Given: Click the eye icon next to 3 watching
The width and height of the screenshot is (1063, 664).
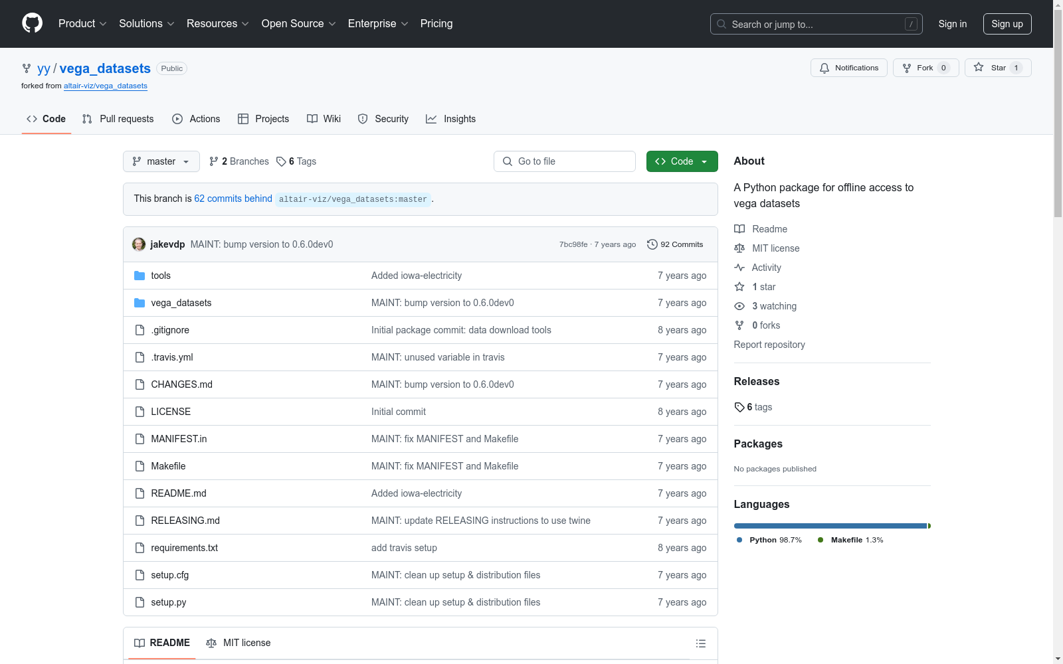Looking at the screenshot, I should point(739,306).
